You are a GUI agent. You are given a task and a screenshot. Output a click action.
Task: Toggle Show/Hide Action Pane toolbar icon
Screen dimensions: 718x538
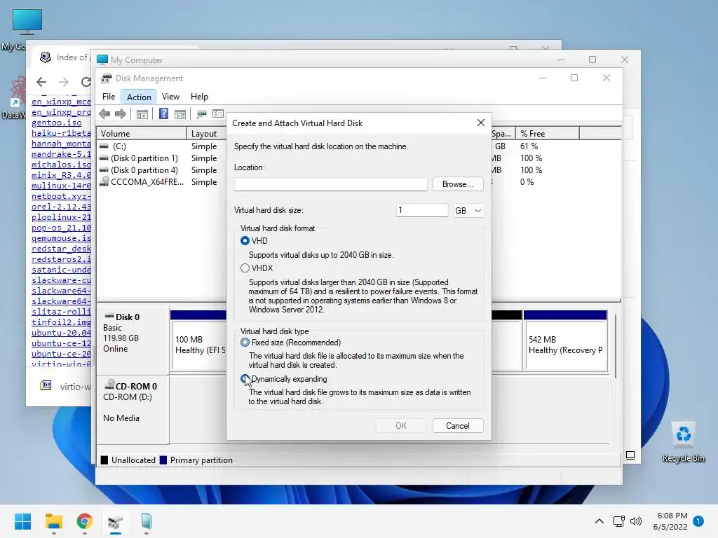coord(180,114)
